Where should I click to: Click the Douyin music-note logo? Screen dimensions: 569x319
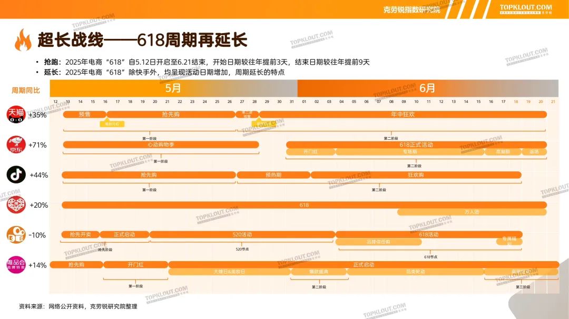16,174
